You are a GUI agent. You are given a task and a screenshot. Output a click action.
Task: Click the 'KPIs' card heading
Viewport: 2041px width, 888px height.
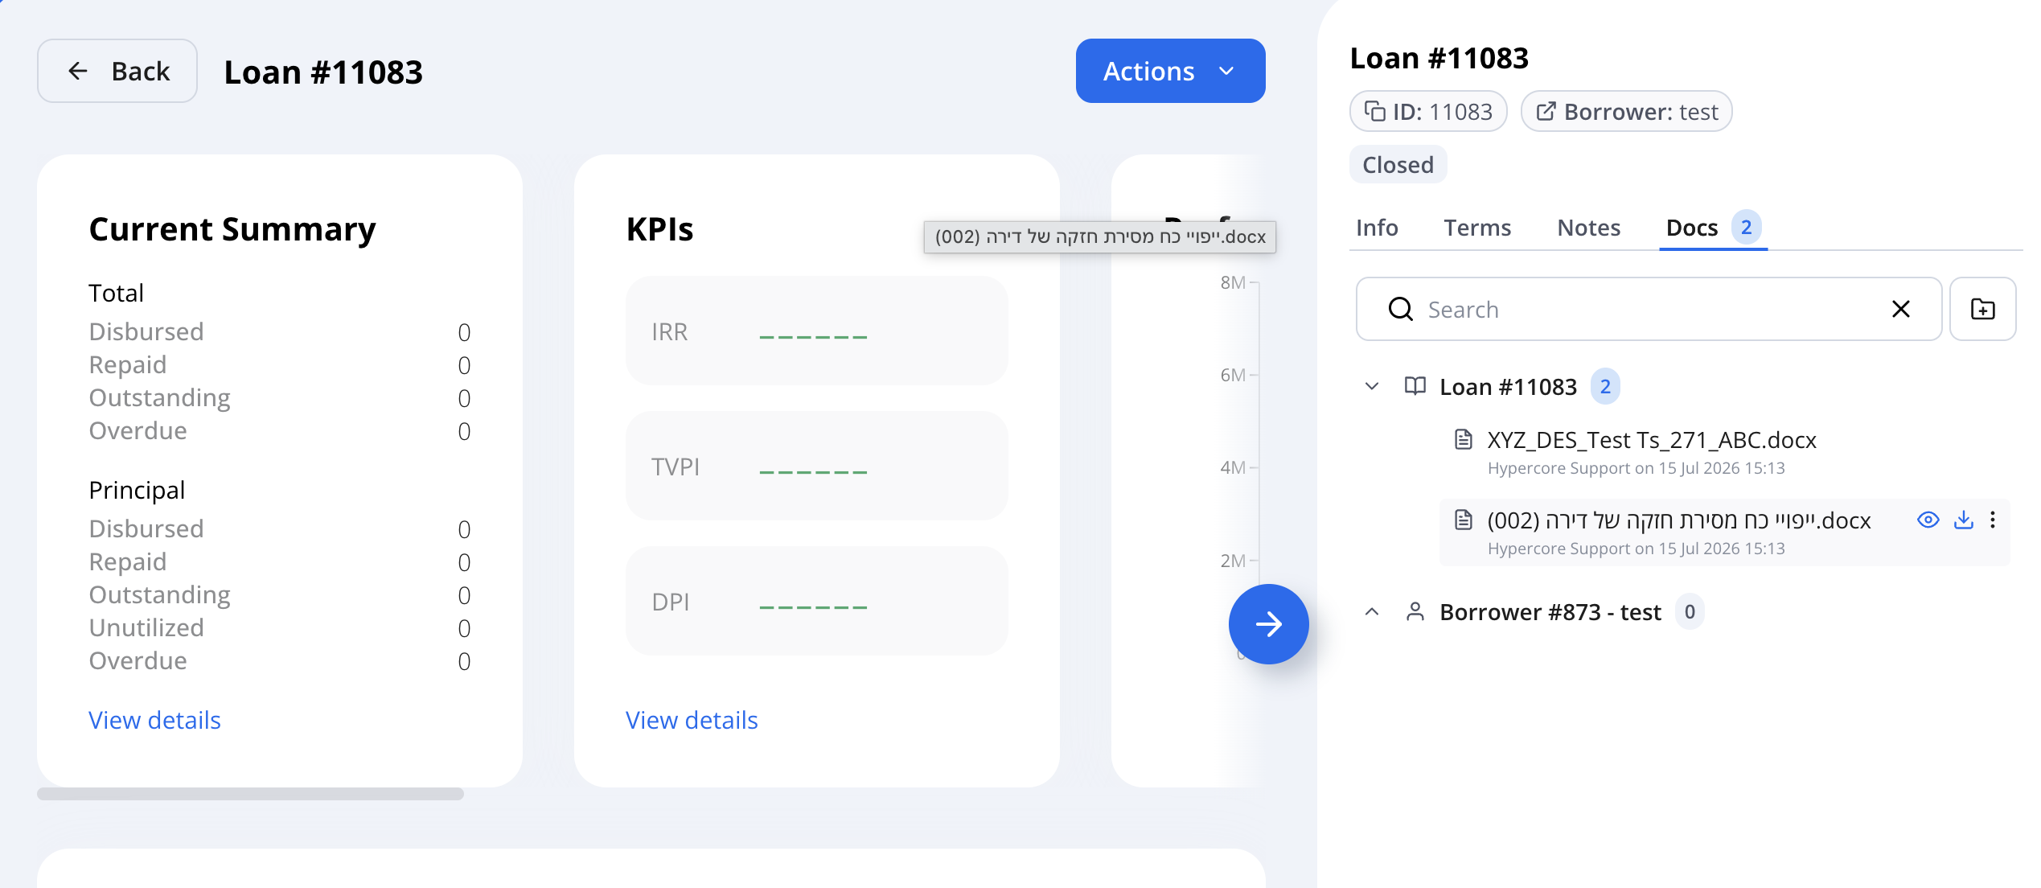[x=659, y=229]
